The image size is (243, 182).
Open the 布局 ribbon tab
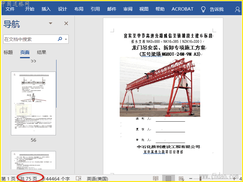click(x=79, y=9)
